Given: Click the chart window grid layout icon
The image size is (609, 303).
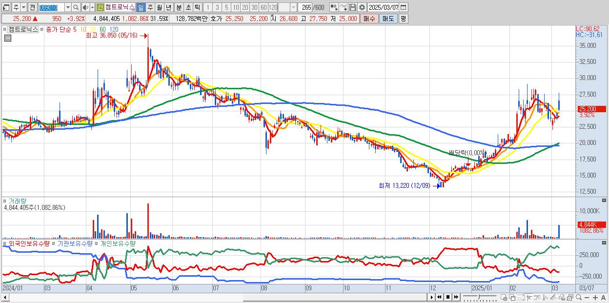Looking at the screenshot, I should click(x=504, y=297).
